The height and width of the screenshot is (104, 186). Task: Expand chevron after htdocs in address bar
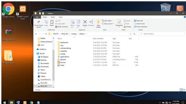(86, 34)
